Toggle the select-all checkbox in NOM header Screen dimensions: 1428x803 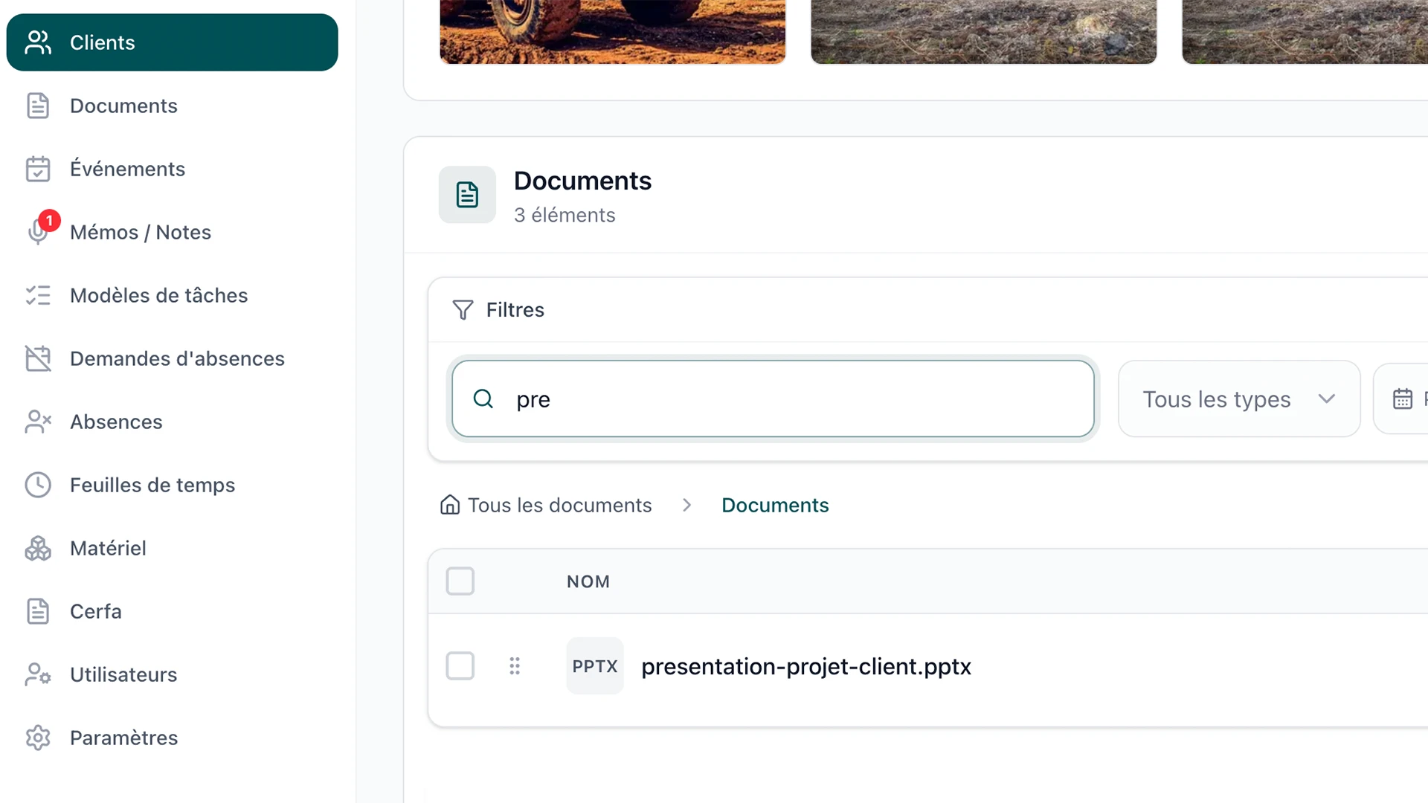(460, 581)
